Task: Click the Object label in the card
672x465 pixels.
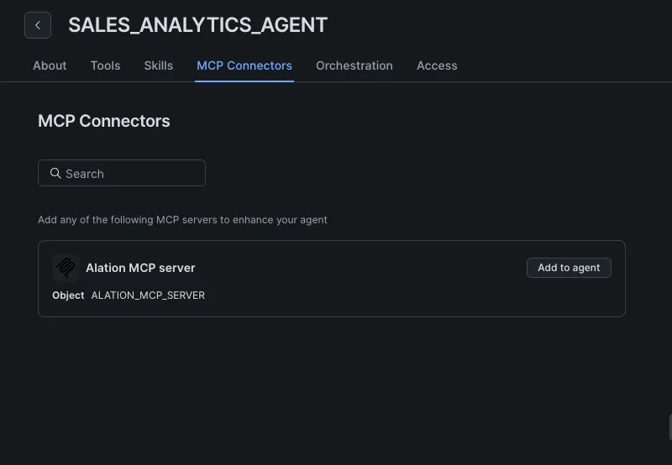Action: tap(68, 295)
